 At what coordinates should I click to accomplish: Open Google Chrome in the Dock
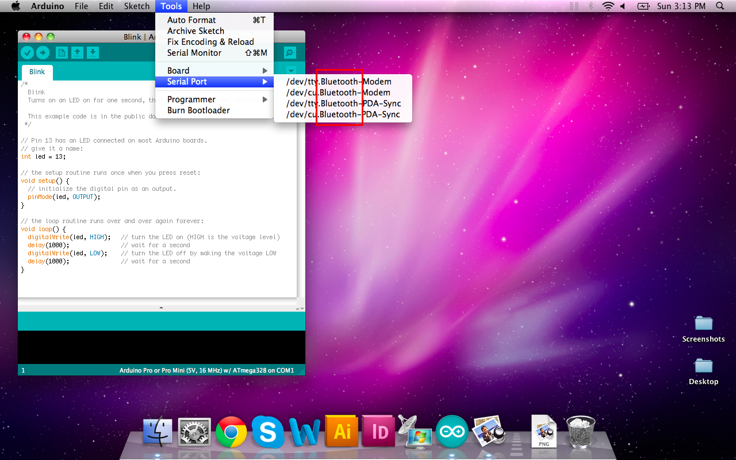[x=231, y=432]
